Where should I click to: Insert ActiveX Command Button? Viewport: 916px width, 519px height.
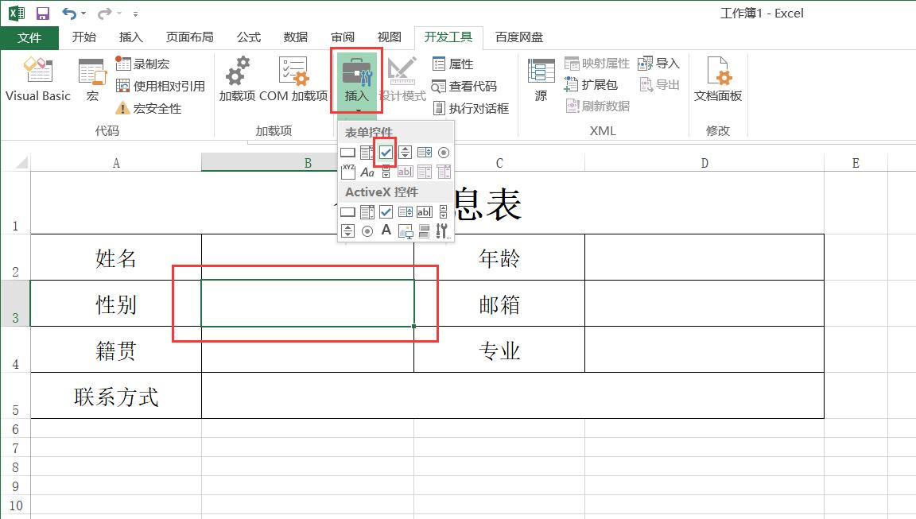[x=347, y=212]
